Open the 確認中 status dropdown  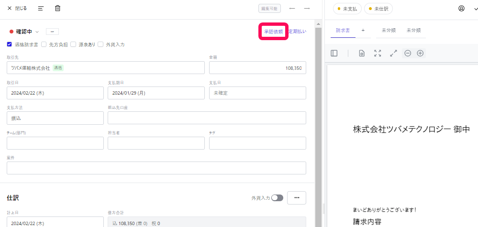pyautogui.click(x=24, y=32)
